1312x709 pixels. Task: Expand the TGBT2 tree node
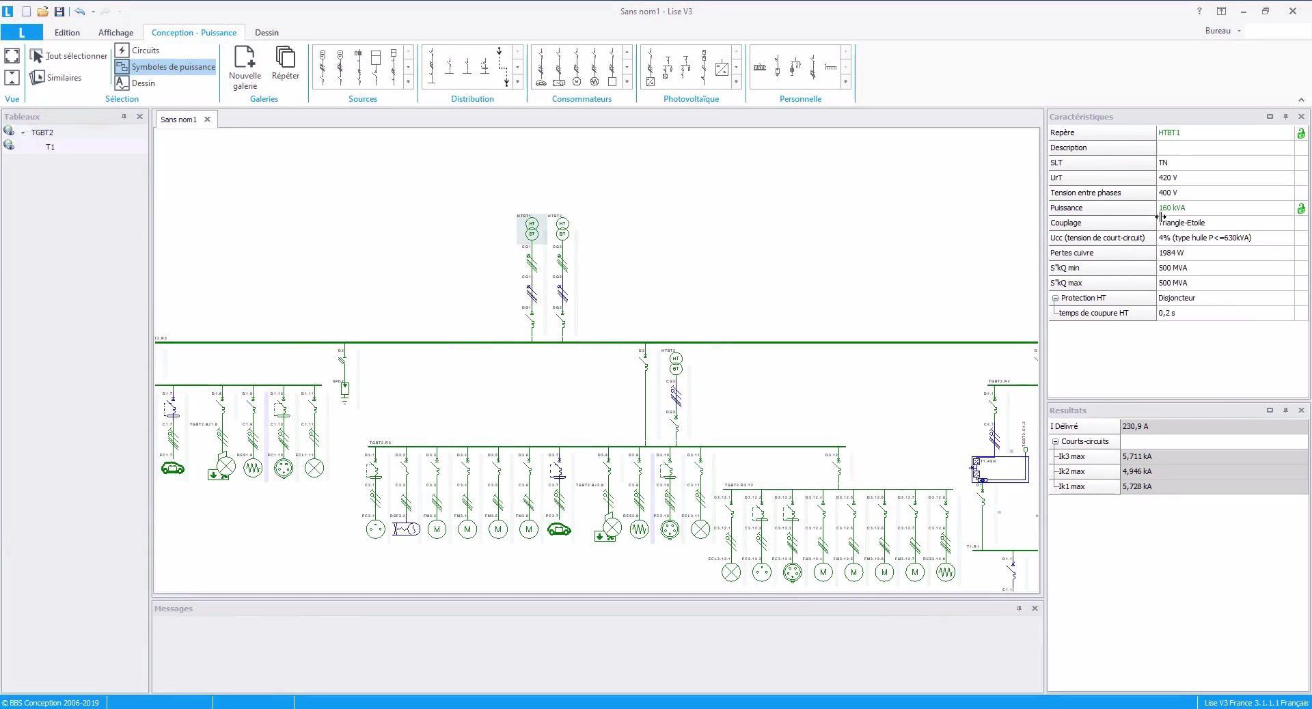tap(23, 132)
